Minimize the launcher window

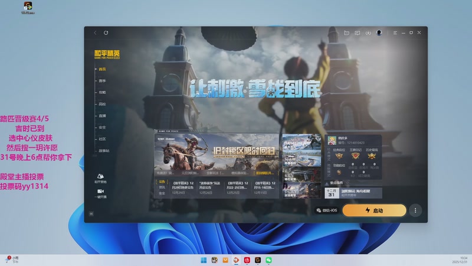404,33
